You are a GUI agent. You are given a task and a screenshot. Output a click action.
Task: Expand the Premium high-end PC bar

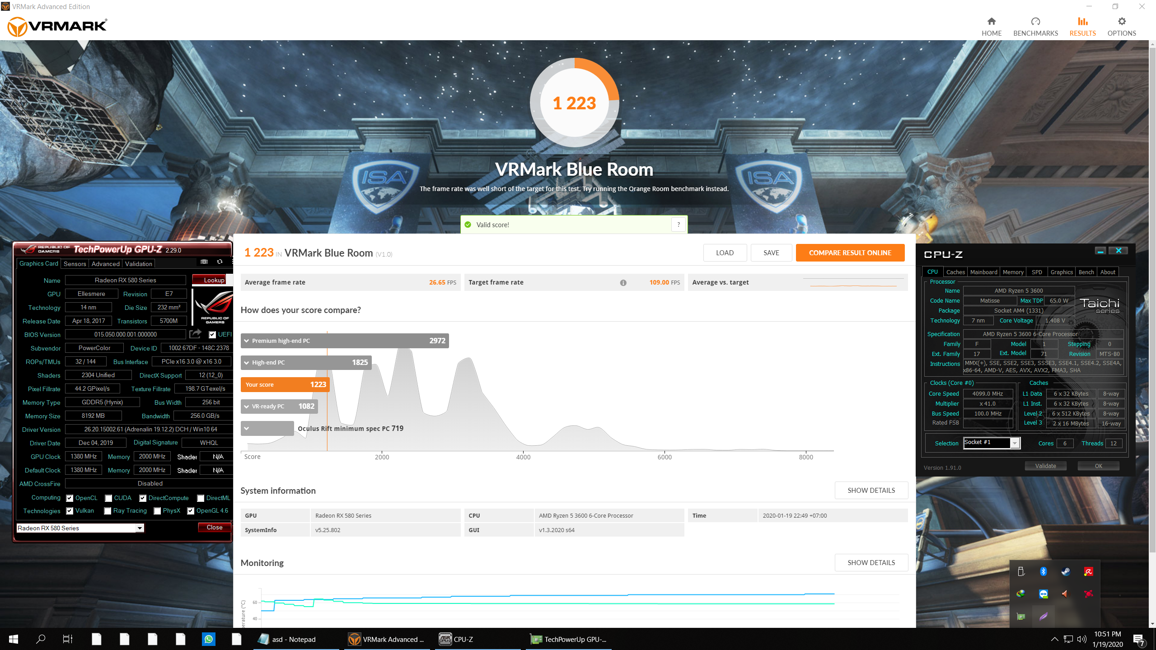coord(345,341)
